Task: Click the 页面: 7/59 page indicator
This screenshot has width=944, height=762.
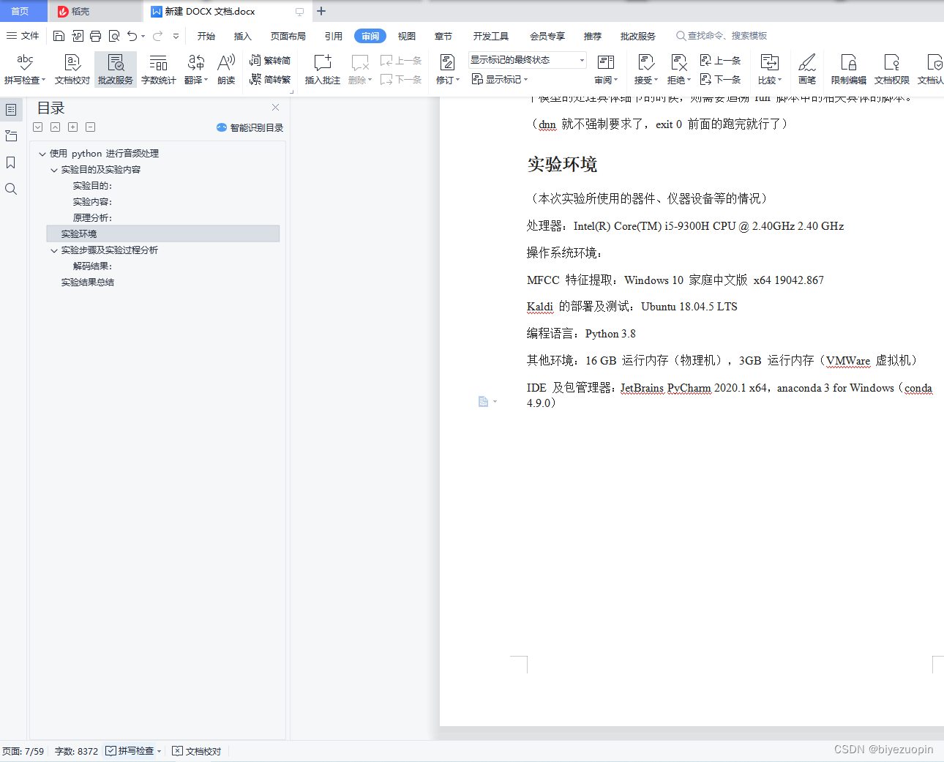Action: point(23,751)
